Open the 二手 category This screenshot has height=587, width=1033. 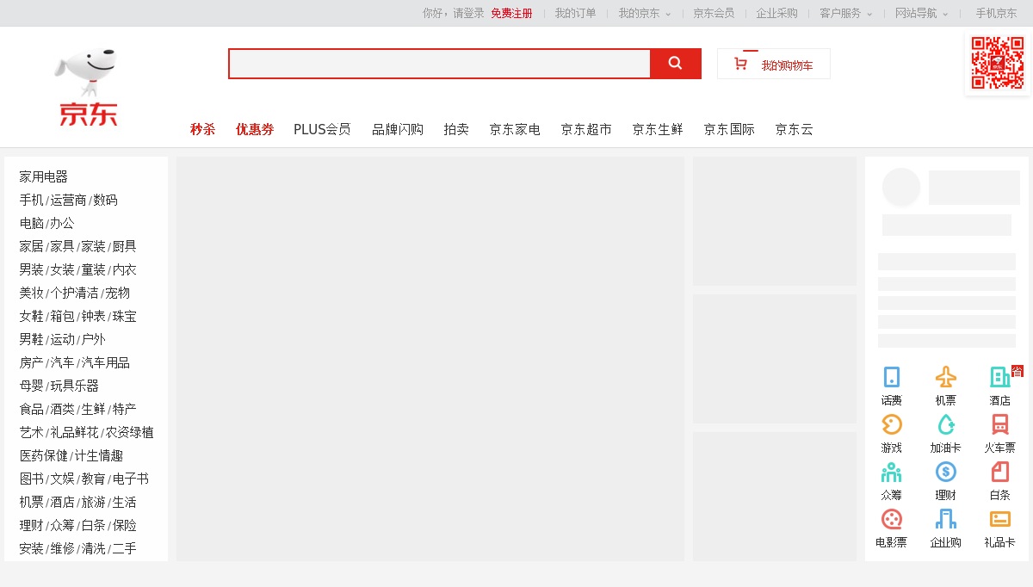click(x=125, y=548)
